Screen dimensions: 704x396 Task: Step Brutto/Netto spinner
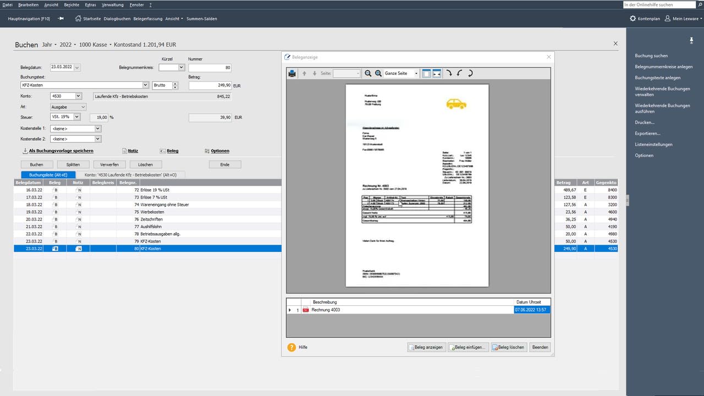pyautogui.click(x=175, y=85)
